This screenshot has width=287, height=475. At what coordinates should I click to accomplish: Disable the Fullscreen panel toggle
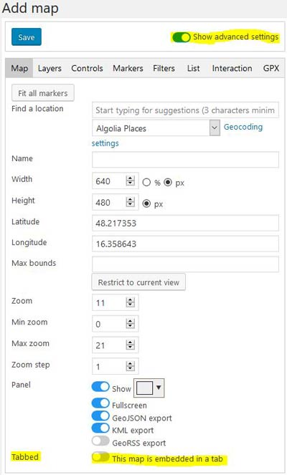tap(100, 403)
